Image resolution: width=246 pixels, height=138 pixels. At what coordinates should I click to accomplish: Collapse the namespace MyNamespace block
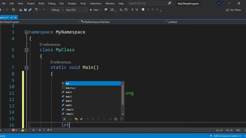point(27,32)
